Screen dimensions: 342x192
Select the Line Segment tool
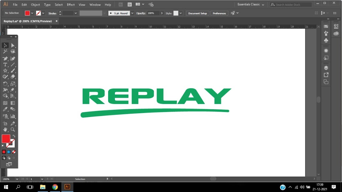(13, 64)
